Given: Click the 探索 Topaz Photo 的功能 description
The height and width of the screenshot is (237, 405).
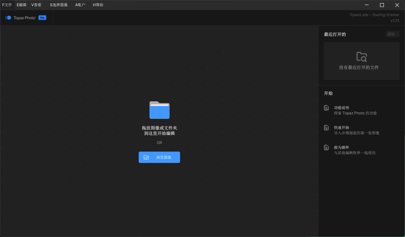Looking at the screenshot, I should [x=355, y=113].
